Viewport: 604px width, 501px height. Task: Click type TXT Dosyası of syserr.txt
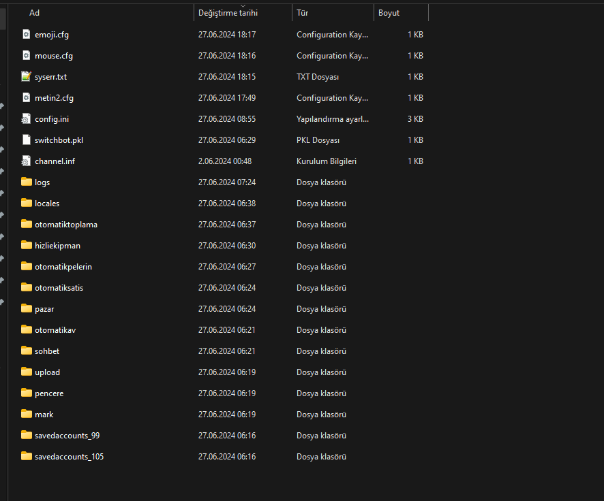click(318, 77)
